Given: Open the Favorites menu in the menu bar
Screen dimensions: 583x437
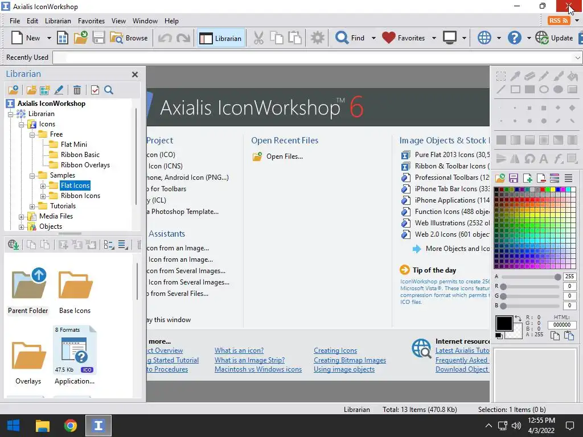Looking at the screenshot, I should (x=91, y=21).
